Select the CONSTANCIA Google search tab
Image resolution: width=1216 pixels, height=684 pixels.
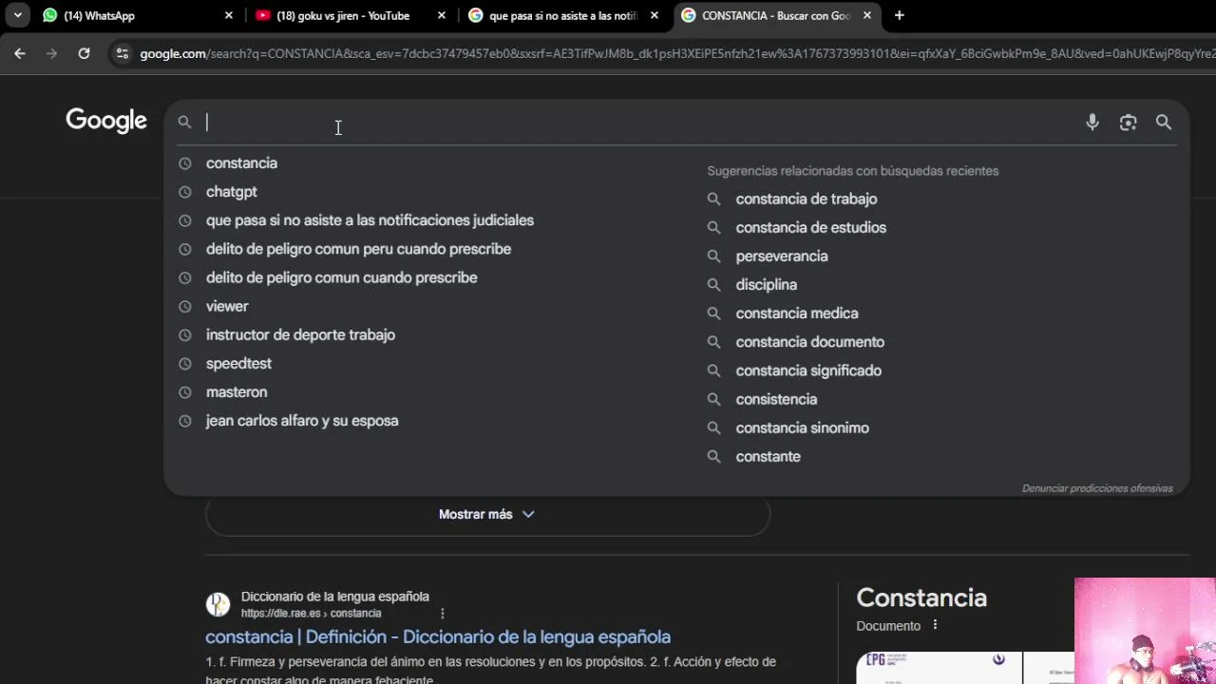[776, 15]
